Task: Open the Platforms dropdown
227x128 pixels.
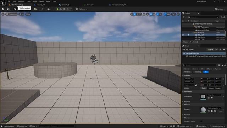Action: point(82,9)
